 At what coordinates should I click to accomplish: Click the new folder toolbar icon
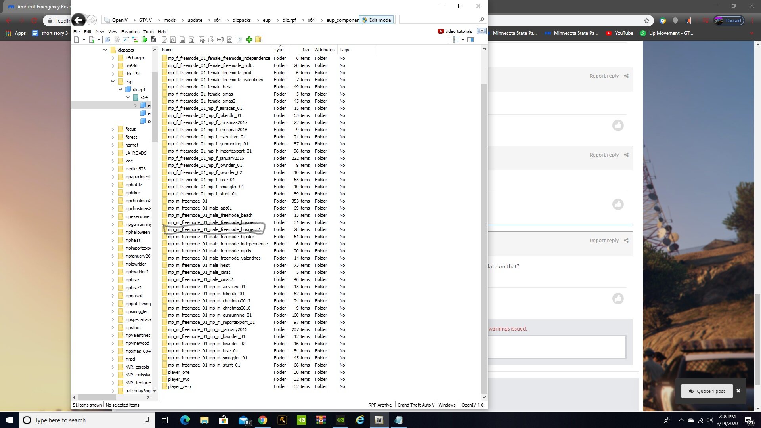[x=258, y=40]
